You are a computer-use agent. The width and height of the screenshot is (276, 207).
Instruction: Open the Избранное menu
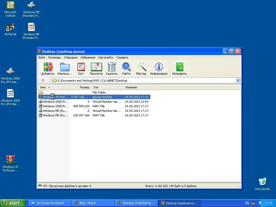(x=88, y=57)
